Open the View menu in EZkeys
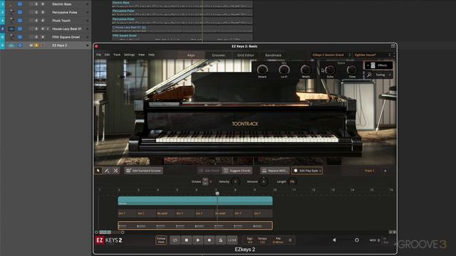This screenshot has height=256, width=456. point(141,55)
